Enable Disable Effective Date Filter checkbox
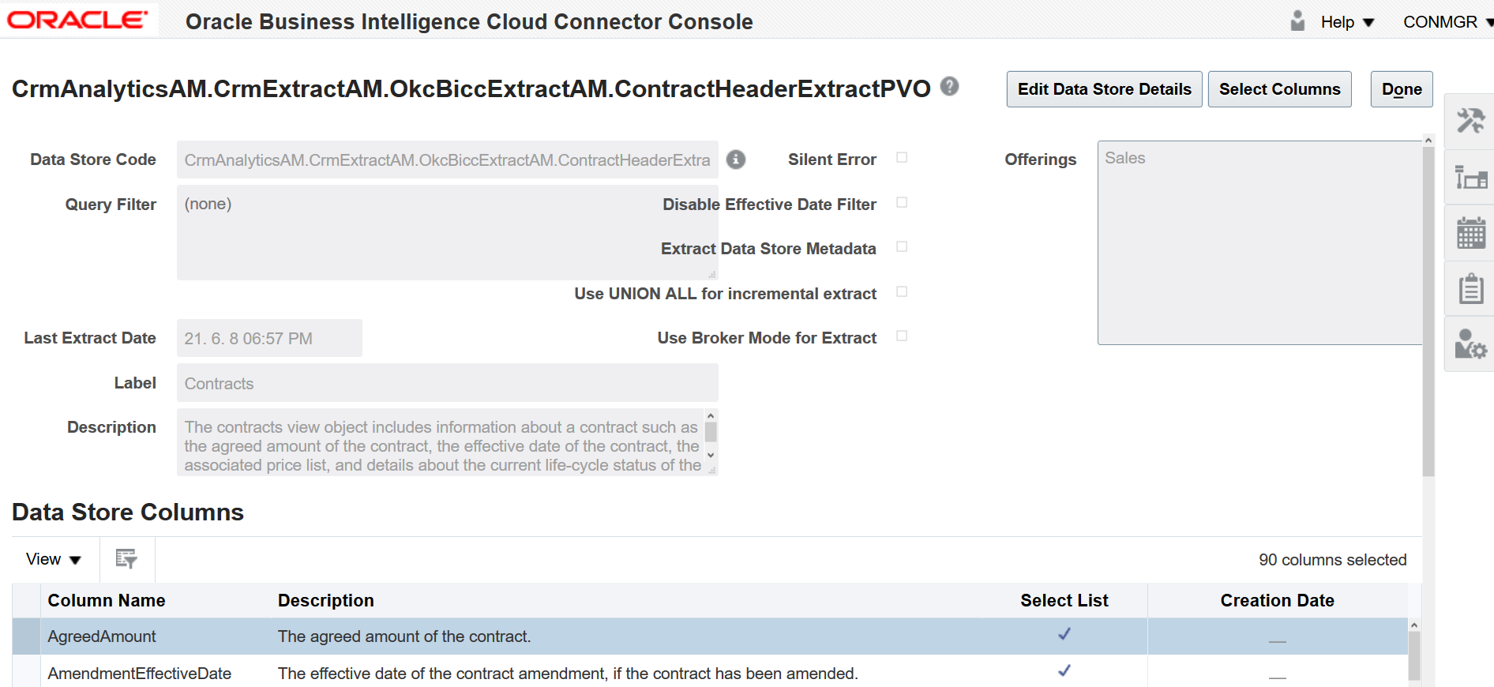 tap(902, 203)
